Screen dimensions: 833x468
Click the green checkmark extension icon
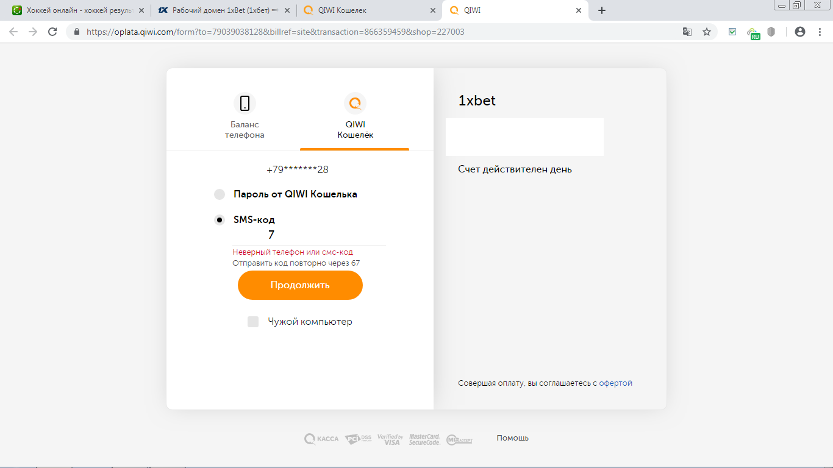(x=732, y=32)
